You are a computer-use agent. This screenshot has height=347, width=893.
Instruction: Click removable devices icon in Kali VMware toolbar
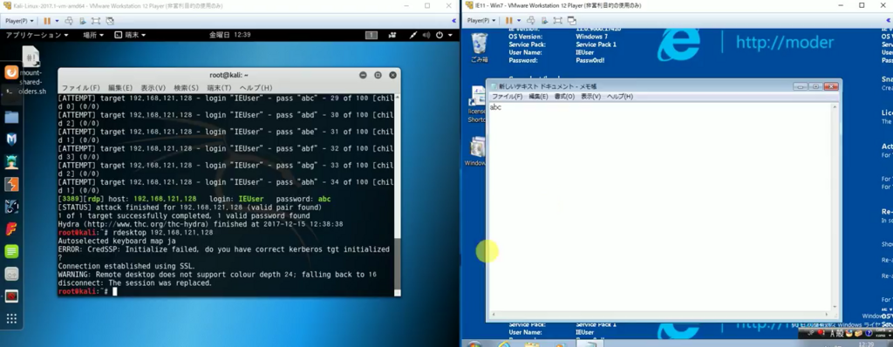coord(83,21)
